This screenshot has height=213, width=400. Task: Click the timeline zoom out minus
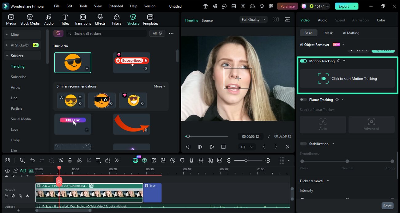pos(229,160)
